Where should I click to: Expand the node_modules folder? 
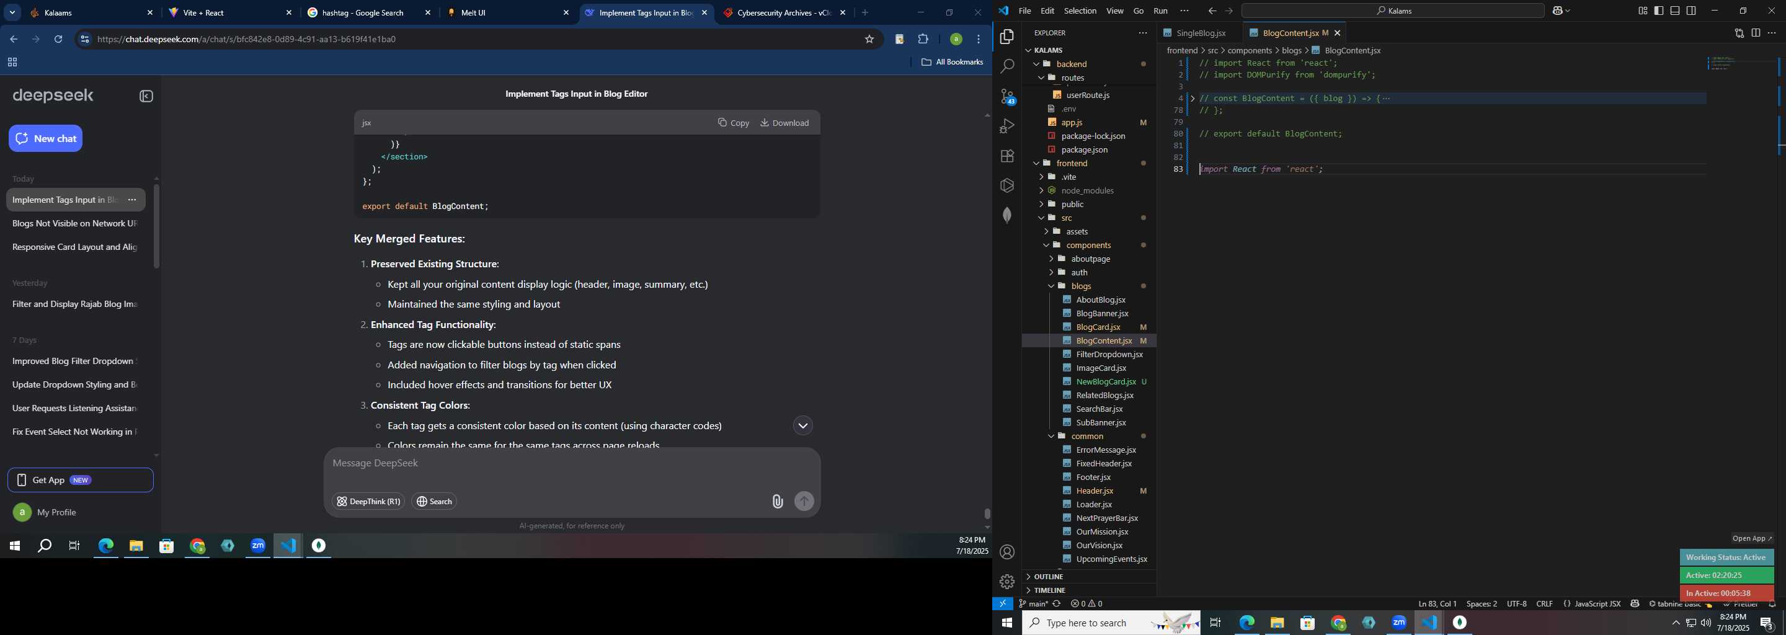coord(1088,190)
